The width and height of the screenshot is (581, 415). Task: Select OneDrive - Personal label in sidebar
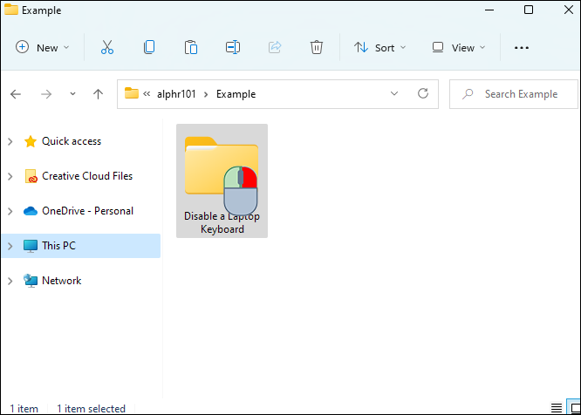[87, 211]
